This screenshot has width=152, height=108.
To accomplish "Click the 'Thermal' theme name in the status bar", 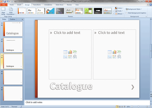I will pos(14,107).
